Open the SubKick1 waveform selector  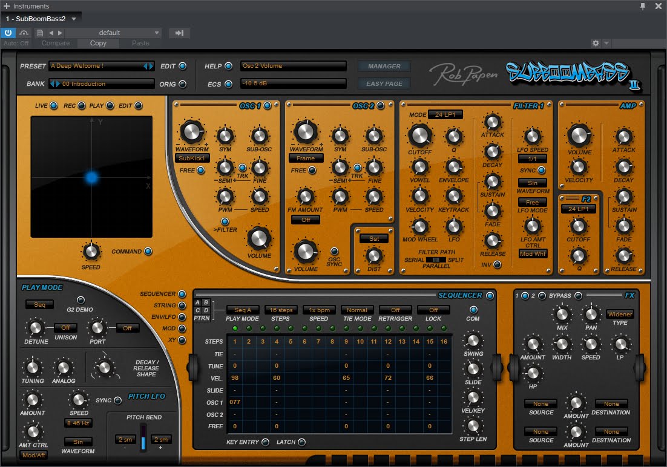pyautogui.click(x=192, y=158)
